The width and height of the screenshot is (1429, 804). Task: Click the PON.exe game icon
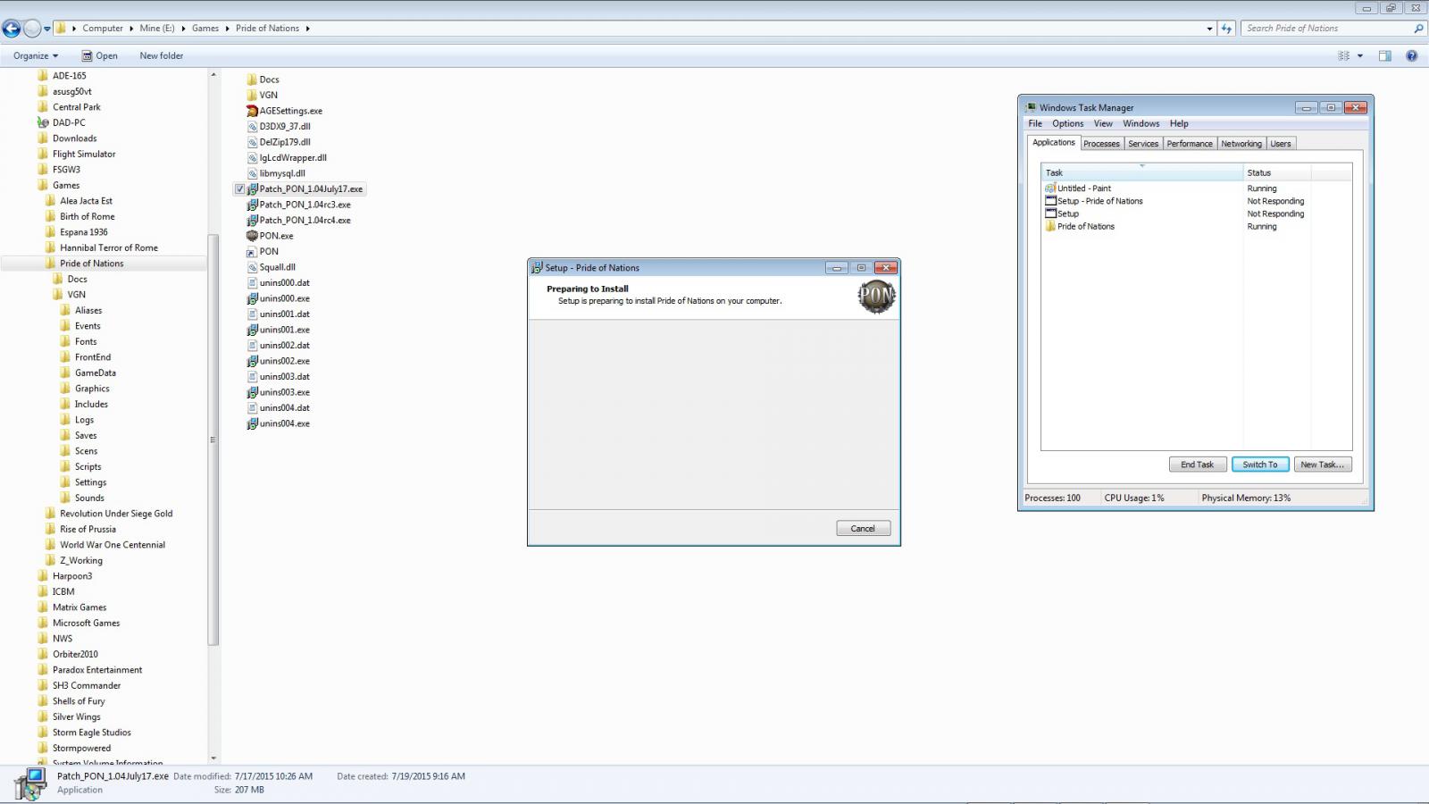click(252, 236)
